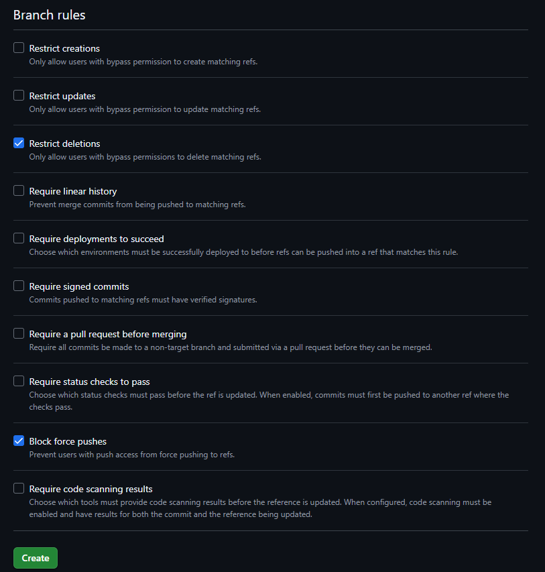Enable Require signed commits
Viewport: 545px width, 572px height.
pyautogui.click(x=19, y=286)
